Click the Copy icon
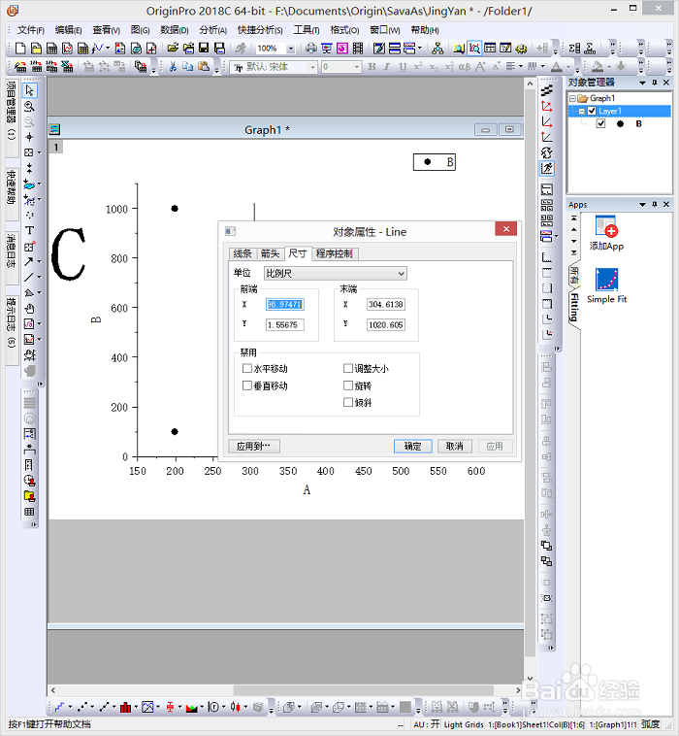The height and width of the screenshot is (736, 679). [188, 67]
